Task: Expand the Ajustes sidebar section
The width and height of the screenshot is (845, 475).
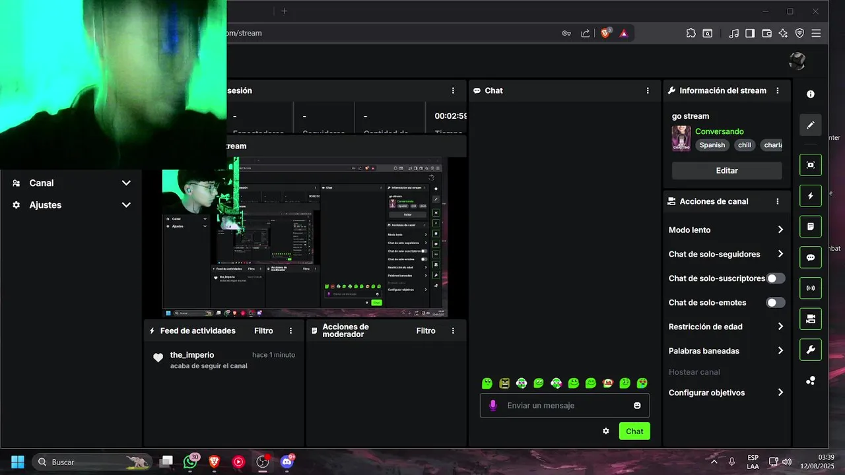Action: point(71,205)
